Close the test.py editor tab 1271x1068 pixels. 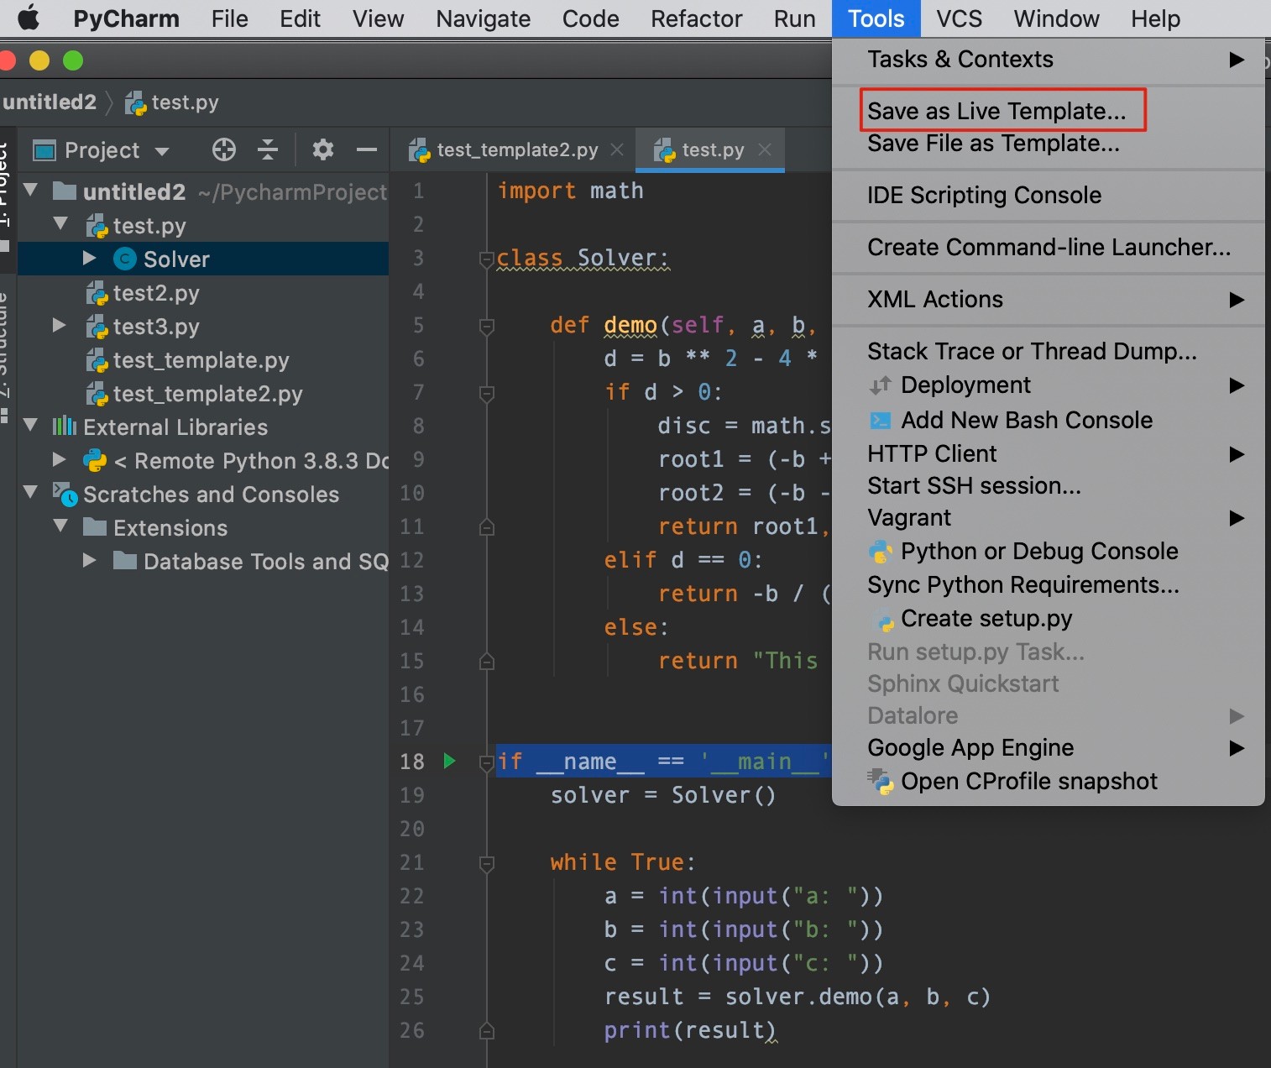(x=765, y=149)
